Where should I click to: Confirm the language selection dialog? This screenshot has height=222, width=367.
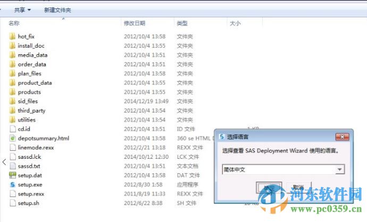tap(269, 187)
